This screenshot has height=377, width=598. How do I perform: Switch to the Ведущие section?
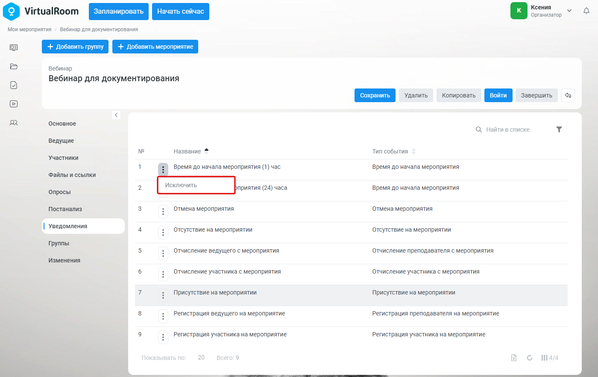coord(61,141)
